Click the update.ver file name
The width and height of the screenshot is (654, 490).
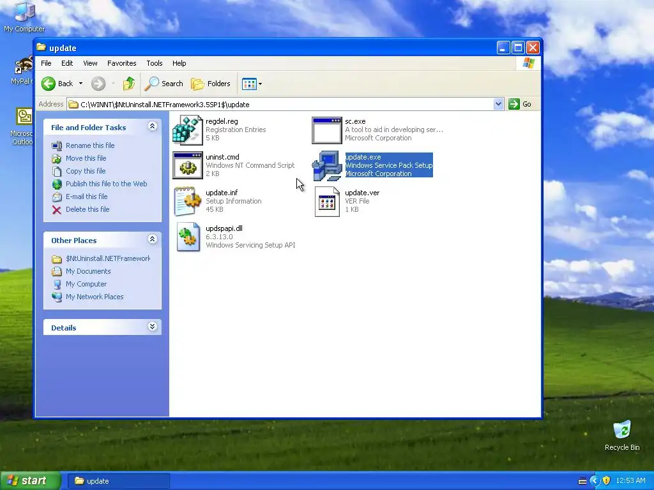coord(362,193)
